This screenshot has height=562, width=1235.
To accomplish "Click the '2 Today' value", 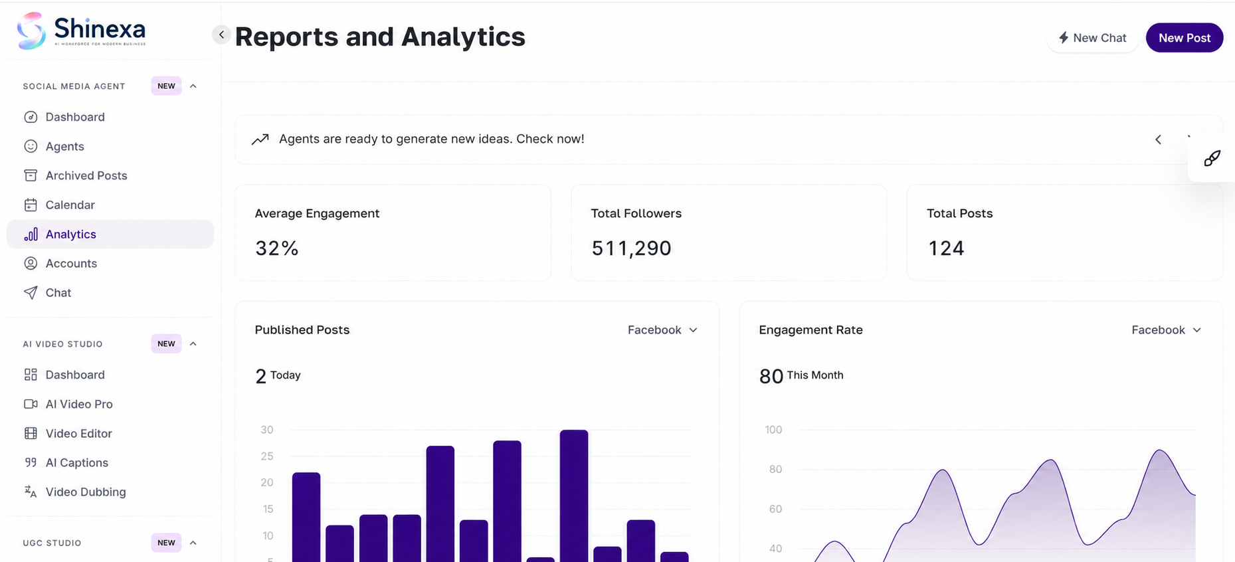I will (x=278, y=376).
